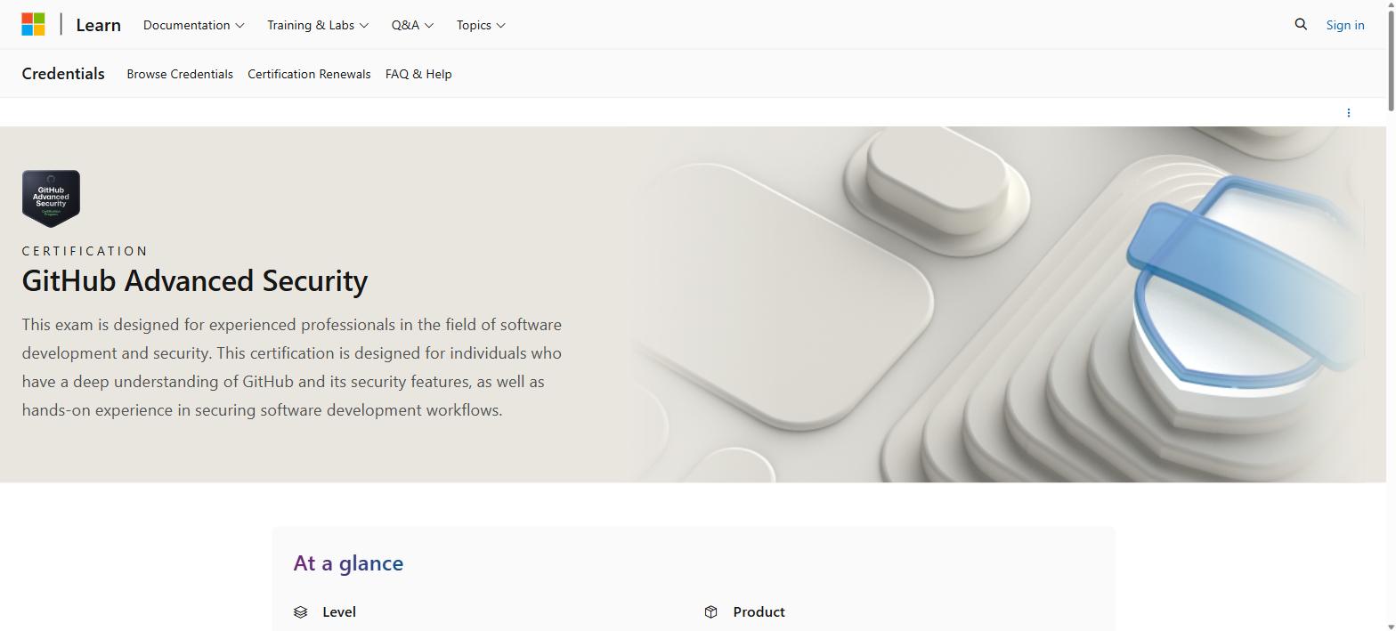Open Browse Credentials menu item

point(180,74)
